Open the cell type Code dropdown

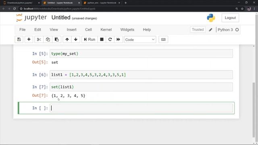140,39
